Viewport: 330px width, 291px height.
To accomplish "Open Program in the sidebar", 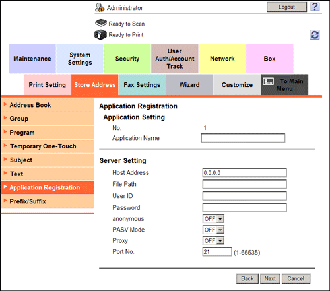I will pyautogui.click(x=48, y=133).
